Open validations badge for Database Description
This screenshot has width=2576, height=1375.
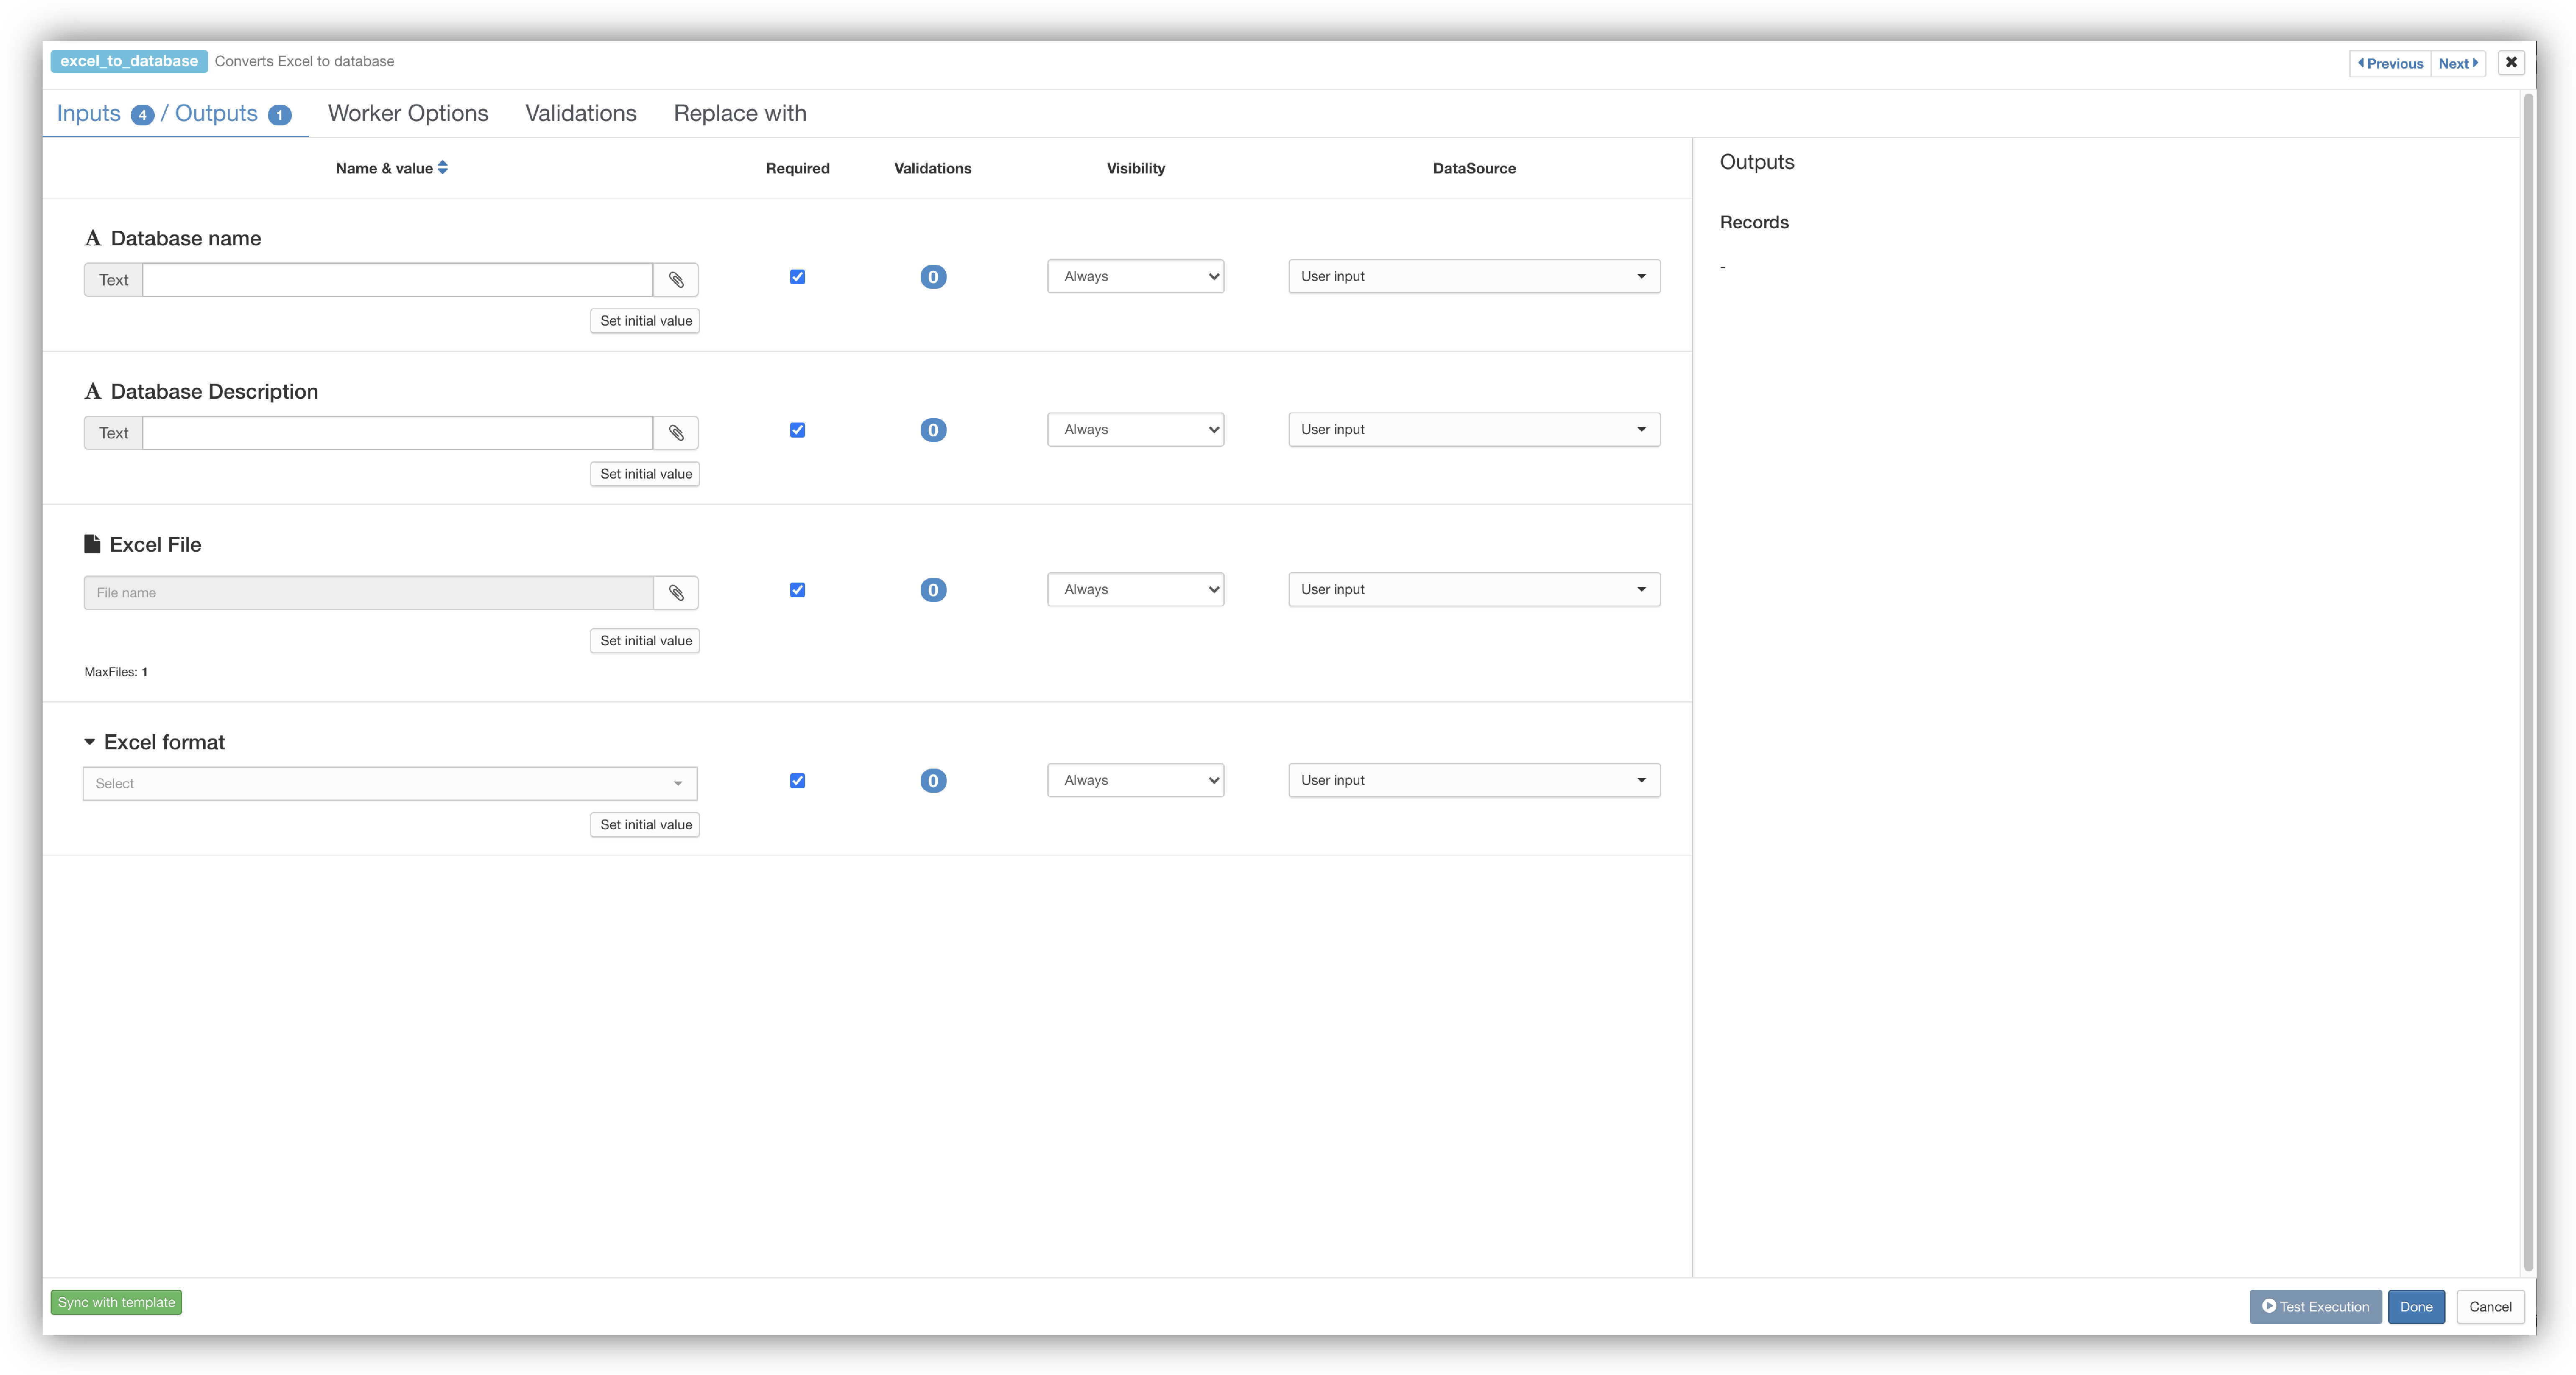[x=933, y=430]
